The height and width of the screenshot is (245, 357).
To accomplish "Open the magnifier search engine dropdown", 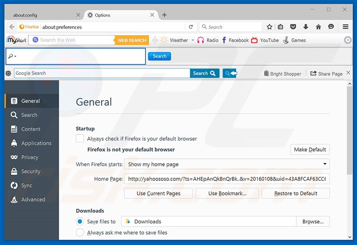I will [x=12, y=56].
